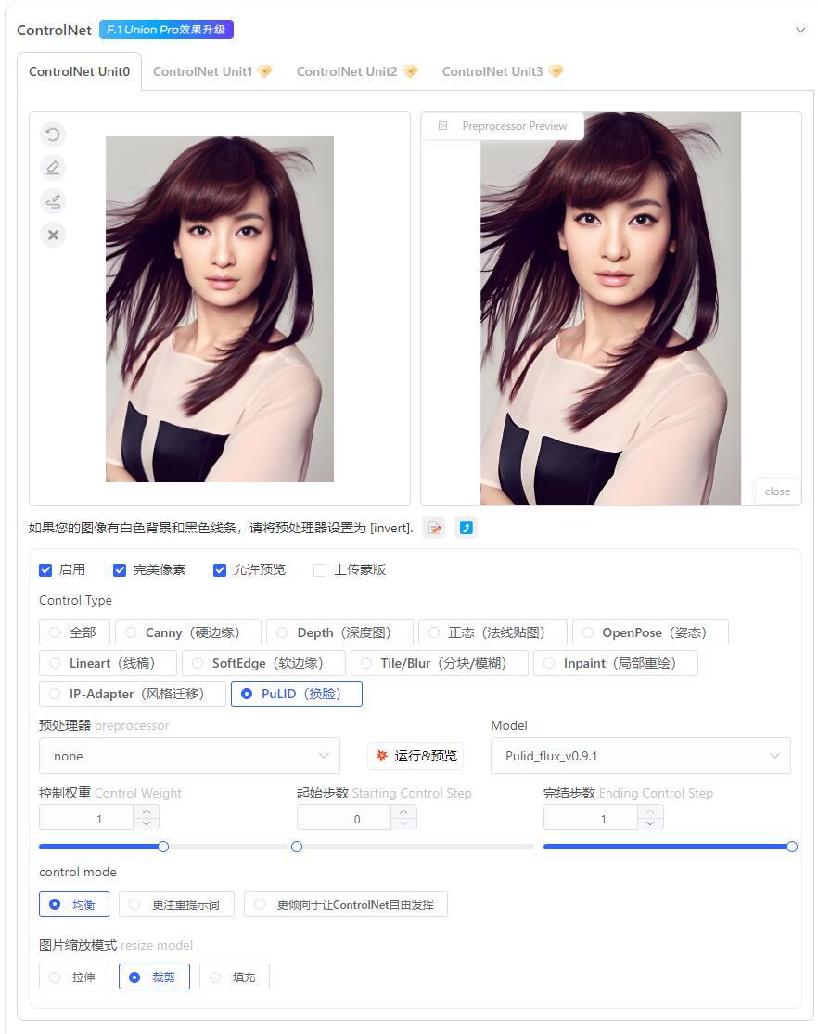Click the undo arrow icon beside image

click(x=53, y=135)
